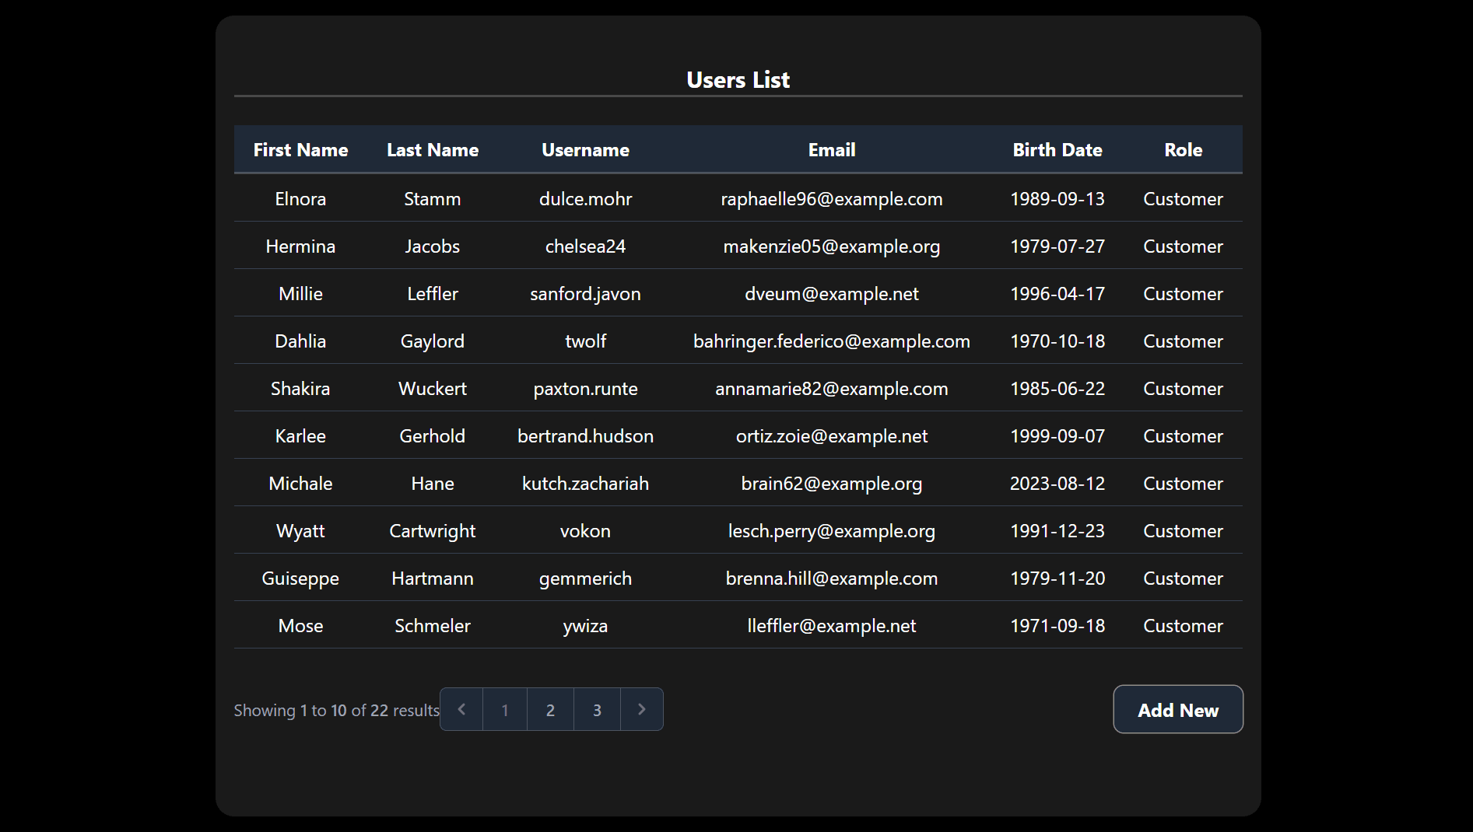Select last name Jacobs
This screenshot has height=832, width=1473.
[433, 246]
